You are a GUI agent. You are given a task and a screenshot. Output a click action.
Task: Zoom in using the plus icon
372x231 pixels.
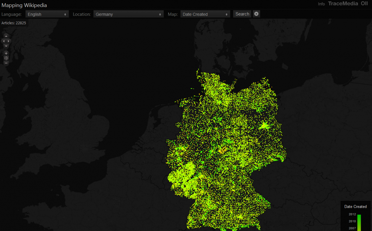point(6,53)
